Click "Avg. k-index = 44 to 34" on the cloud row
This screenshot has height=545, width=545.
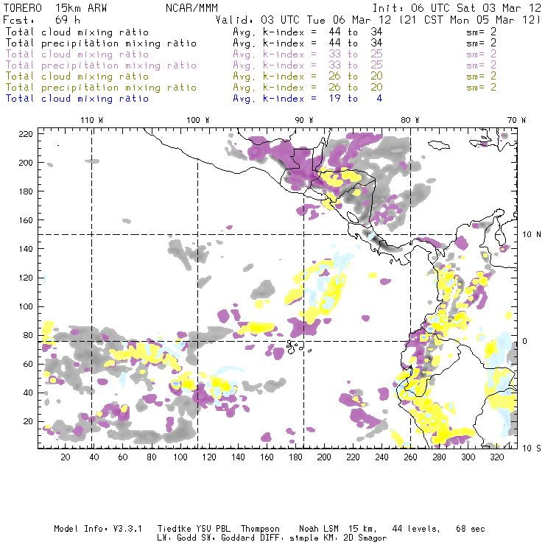click(x=308, y=32)
